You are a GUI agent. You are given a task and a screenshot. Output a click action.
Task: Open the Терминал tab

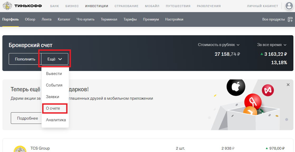click(x=109, y=19)
